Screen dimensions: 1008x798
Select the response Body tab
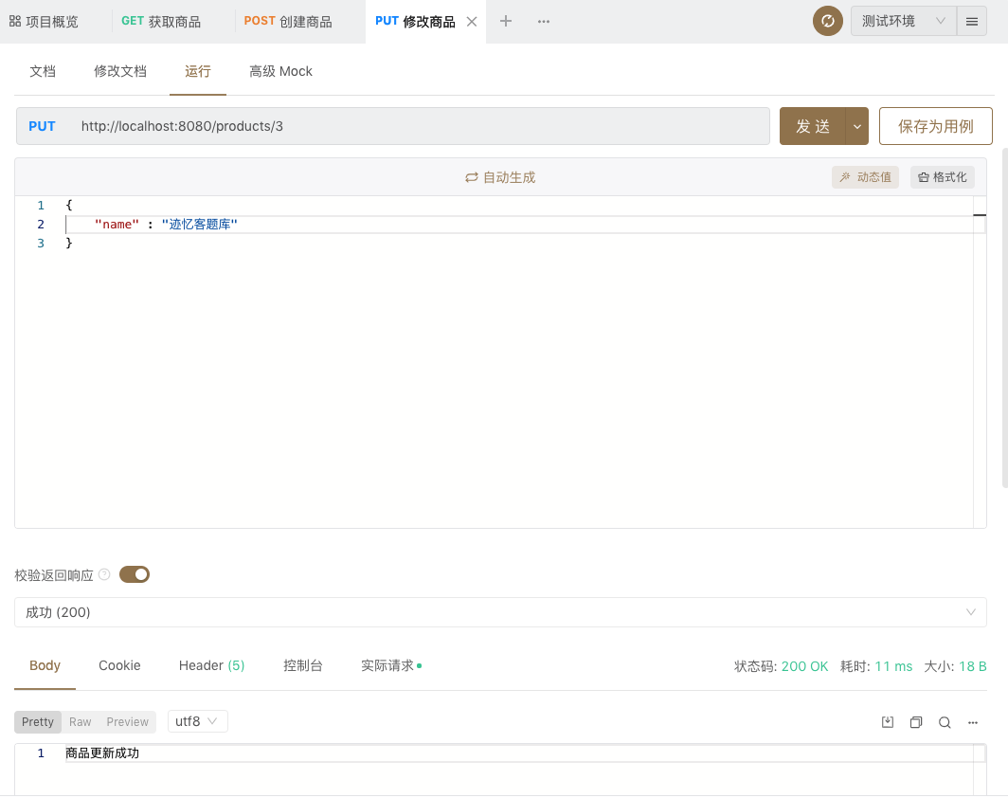click(45, 665)
